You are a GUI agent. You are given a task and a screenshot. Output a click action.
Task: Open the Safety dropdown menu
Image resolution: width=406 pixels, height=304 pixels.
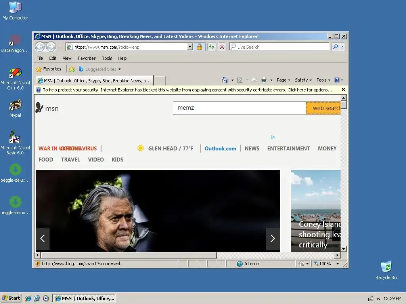coord(303,80)
